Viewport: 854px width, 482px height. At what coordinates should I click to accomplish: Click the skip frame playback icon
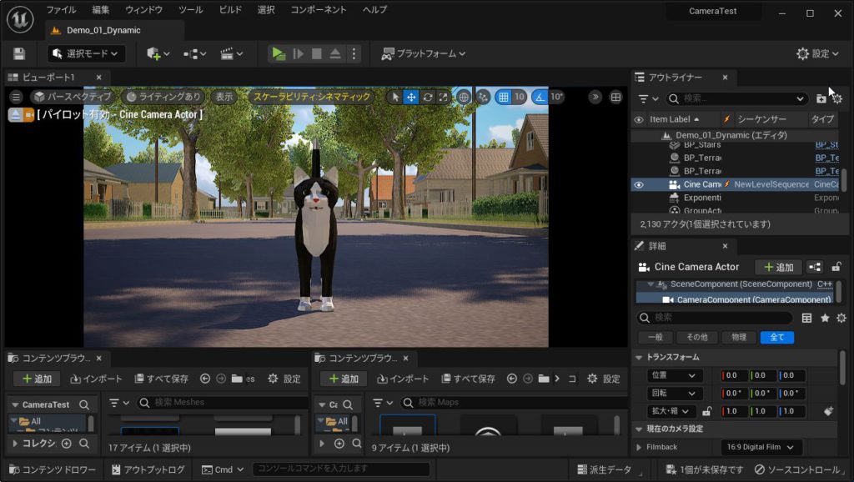click(x=298, y=53)
